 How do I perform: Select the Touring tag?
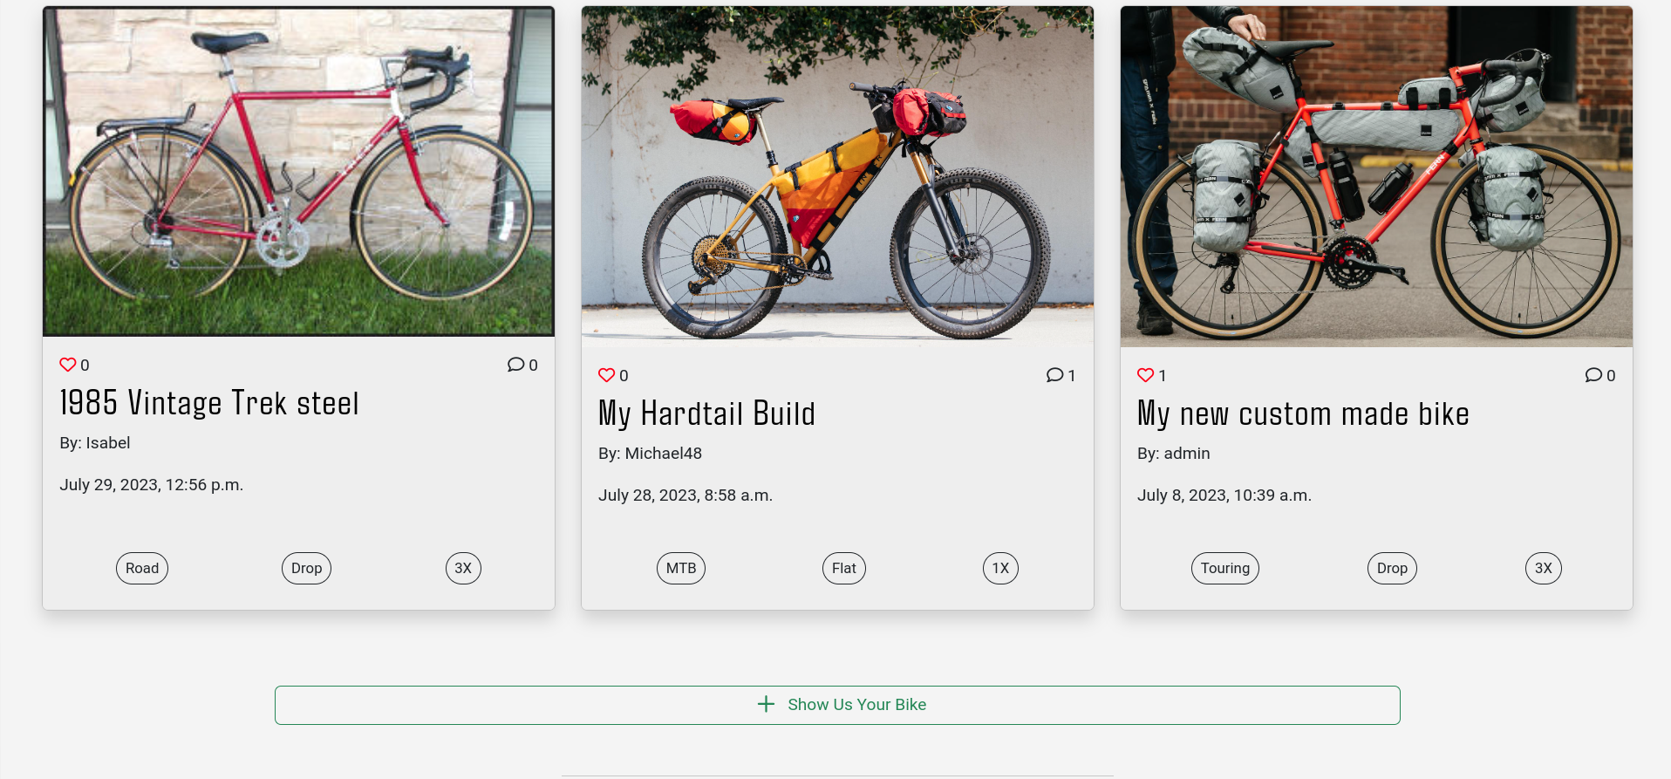1224,568
